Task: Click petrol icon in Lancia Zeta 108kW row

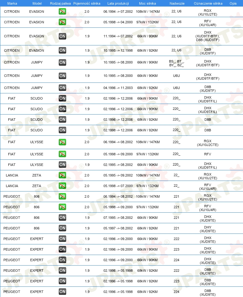Action: coord(62,175)
